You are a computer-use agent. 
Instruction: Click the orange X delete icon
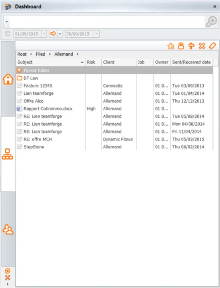coord(202,46)
